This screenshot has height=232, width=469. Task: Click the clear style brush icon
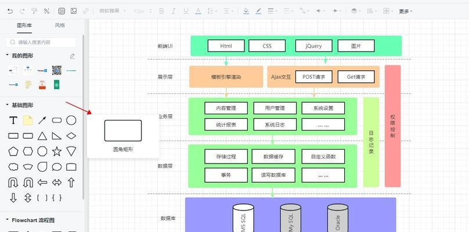click(46, 12)
